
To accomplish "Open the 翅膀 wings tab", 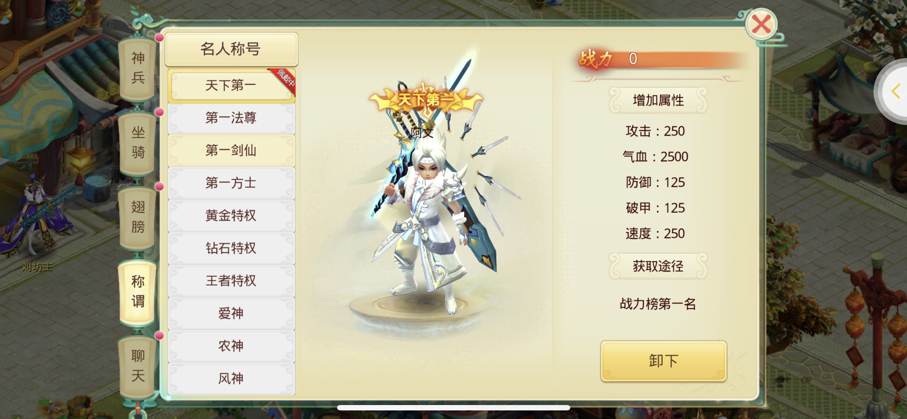I will click(x=138, y=217).
